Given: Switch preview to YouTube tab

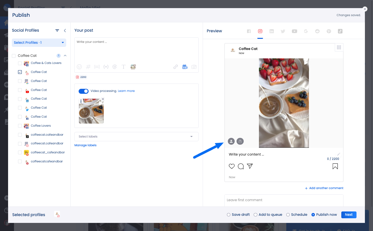Looking at the screenshot, I should [294, 31].
